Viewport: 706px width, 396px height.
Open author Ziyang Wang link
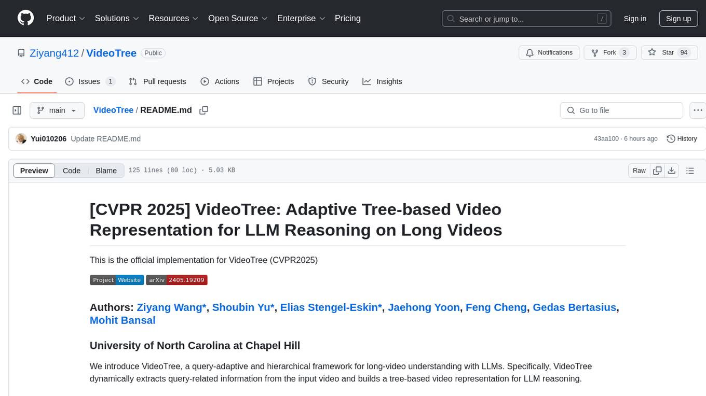point(171,307)
